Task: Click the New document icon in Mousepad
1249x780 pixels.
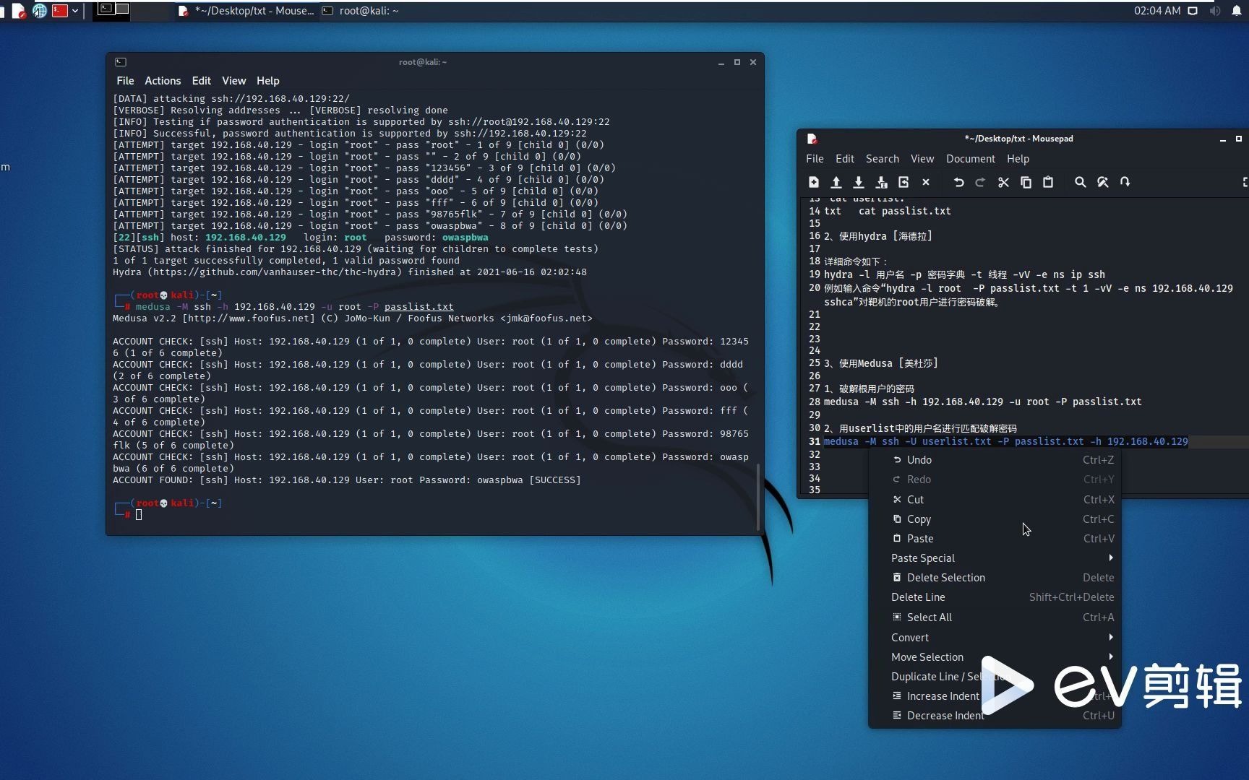Action: [814, 182]
